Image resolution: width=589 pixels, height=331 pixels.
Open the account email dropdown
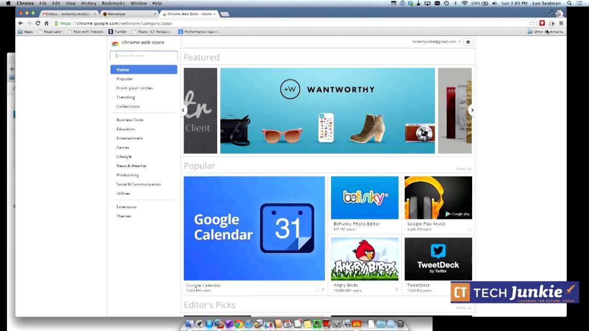436,42
